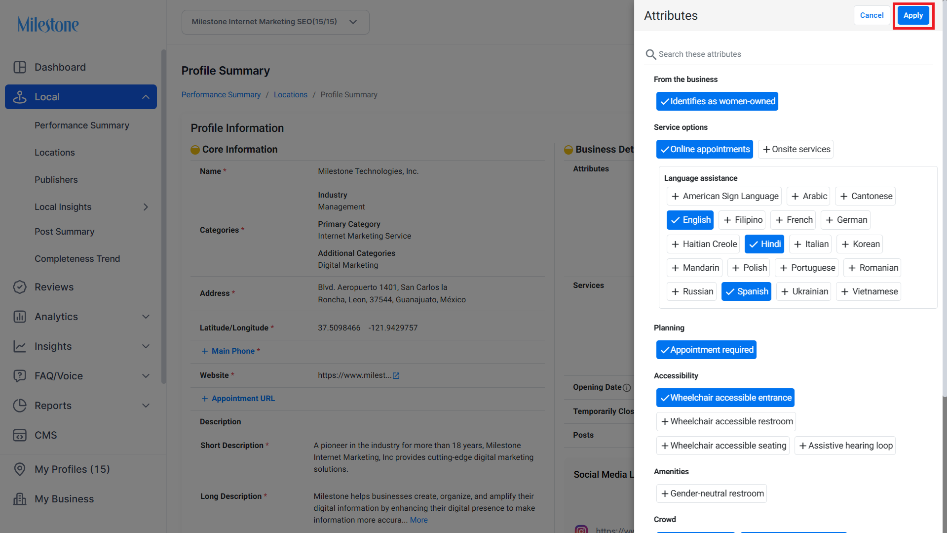The width and height of the screenshot is (947, 533).
Task: Collapse the Local menu chevron
Action: pos(146,97)
